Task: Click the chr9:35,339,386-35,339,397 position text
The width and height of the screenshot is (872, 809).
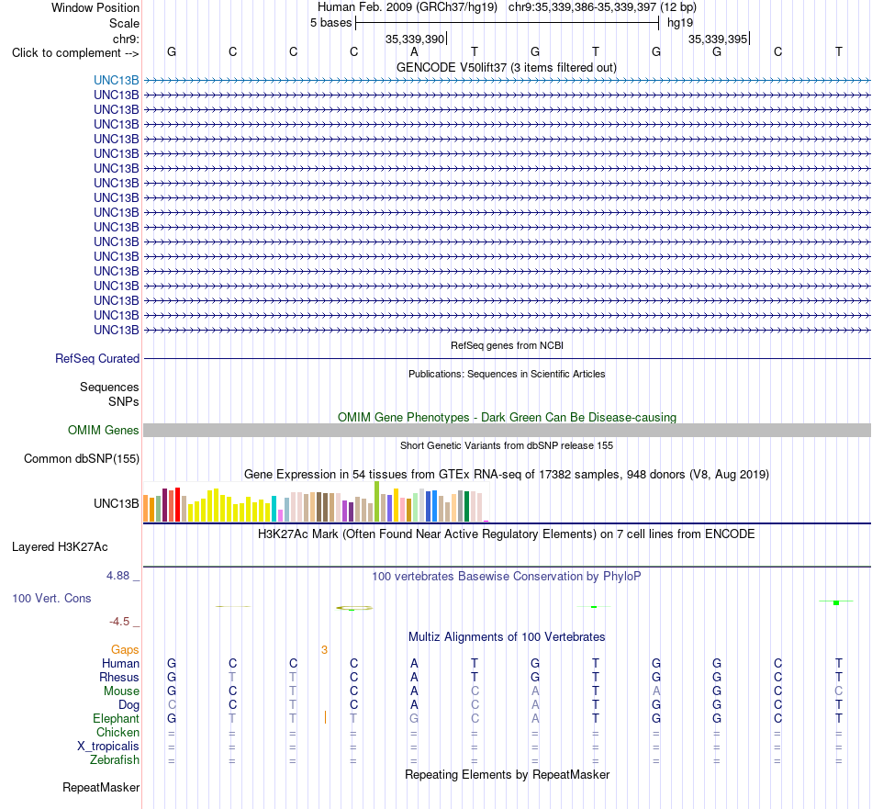Action: click(602, 7)
